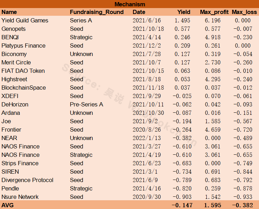This screenshot has width=259, height=209.
Task: Click Genopets in the Name column
Action: (14, 29)
